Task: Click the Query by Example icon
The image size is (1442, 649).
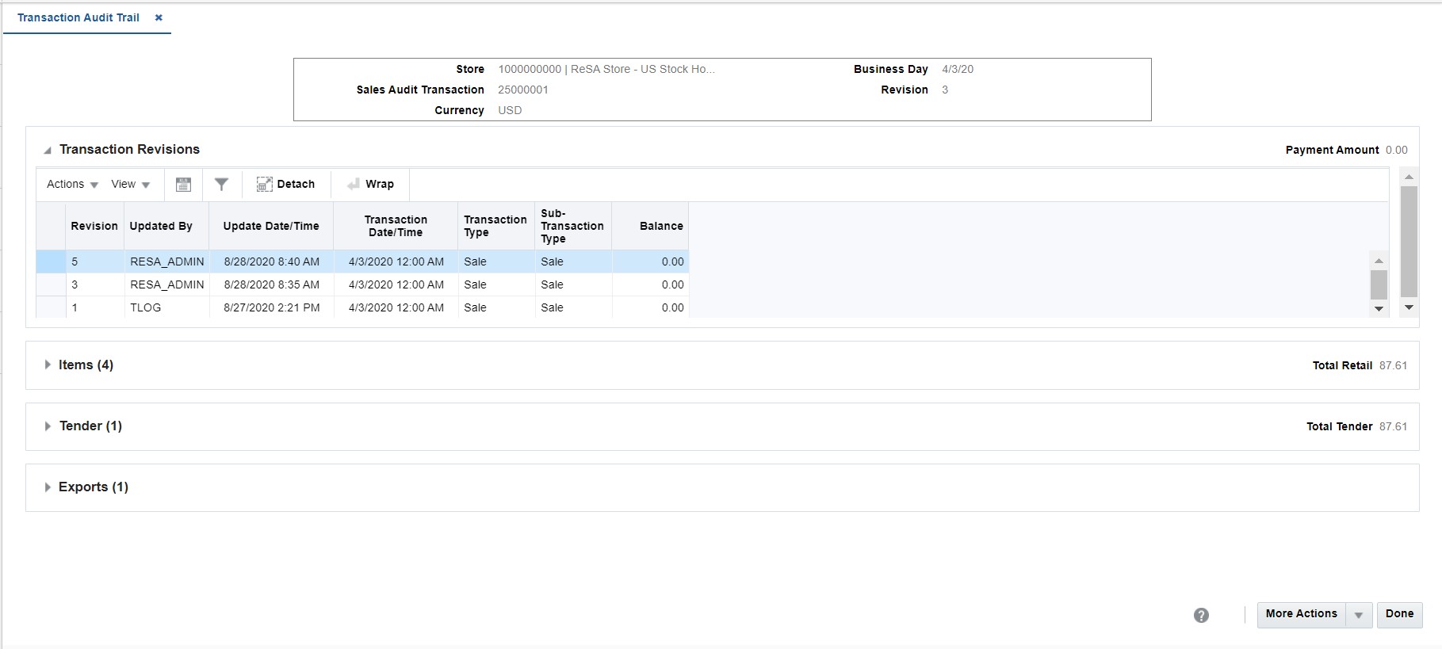Action: pos(183,184)
